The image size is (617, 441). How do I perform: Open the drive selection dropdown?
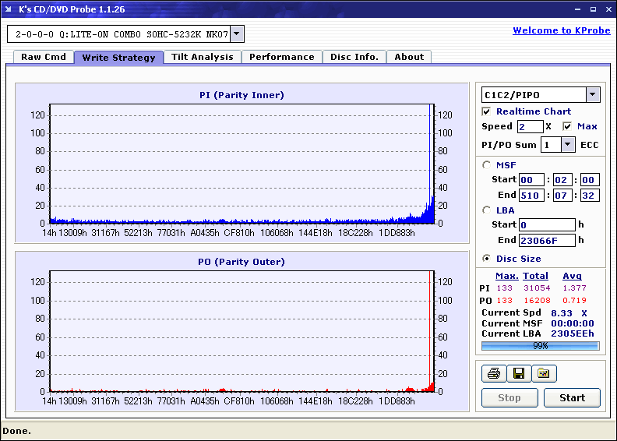pos(237,34)
